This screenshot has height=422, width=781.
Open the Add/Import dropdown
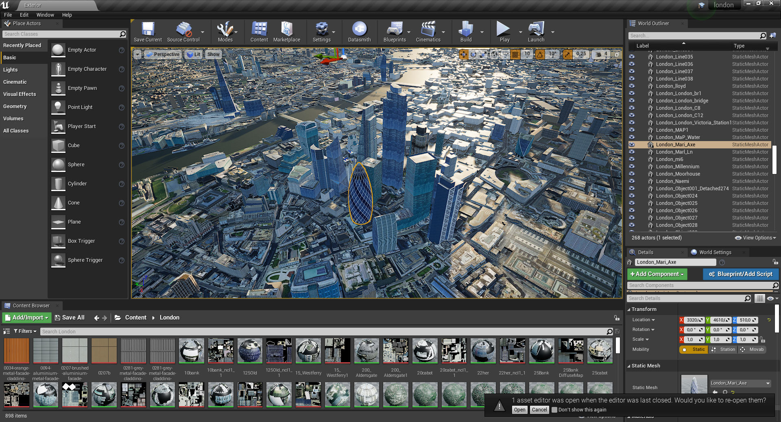[26, 318]
